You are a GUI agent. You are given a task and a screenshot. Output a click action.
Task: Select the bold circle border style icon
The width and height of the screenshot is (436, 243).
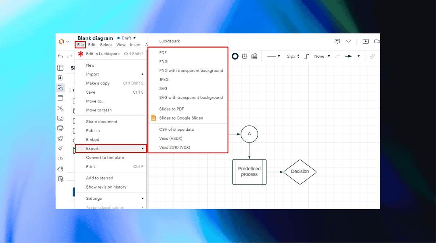tap(235, 57)
